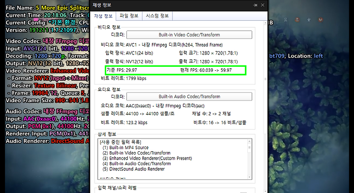Screen dimensions: 354x193
Task: Select the (4) Built-in Audio Codec/Transform row
Action: coord(136,164)
